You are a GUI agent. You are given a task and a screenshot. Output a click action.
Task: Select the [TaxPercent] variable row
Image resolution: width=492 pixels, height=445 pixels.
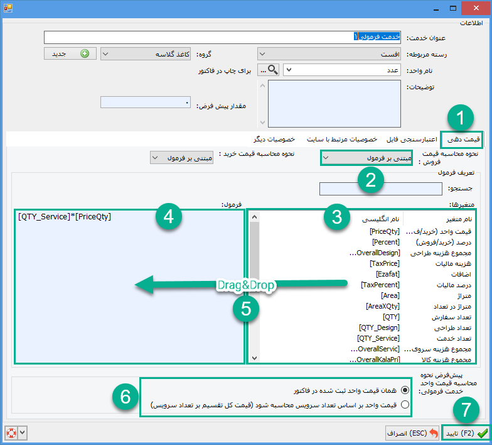(363, 285)
